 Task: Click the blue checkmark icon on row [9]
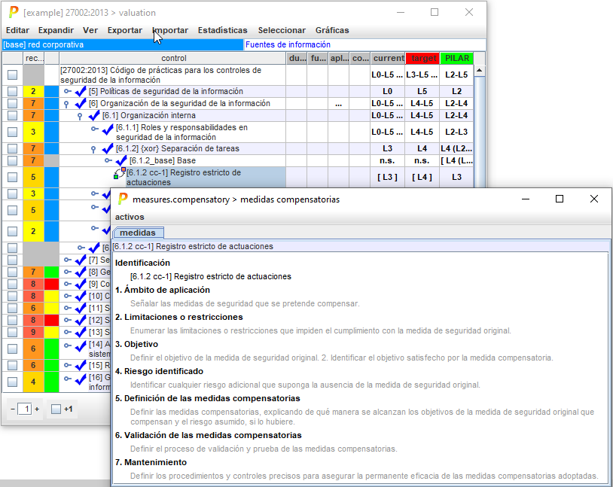pyautogui.click(x=81, y=284)
